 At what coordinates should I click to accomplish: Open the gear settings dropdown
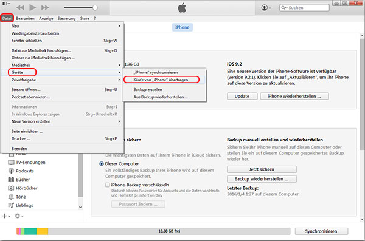click(x=19, y=216)
